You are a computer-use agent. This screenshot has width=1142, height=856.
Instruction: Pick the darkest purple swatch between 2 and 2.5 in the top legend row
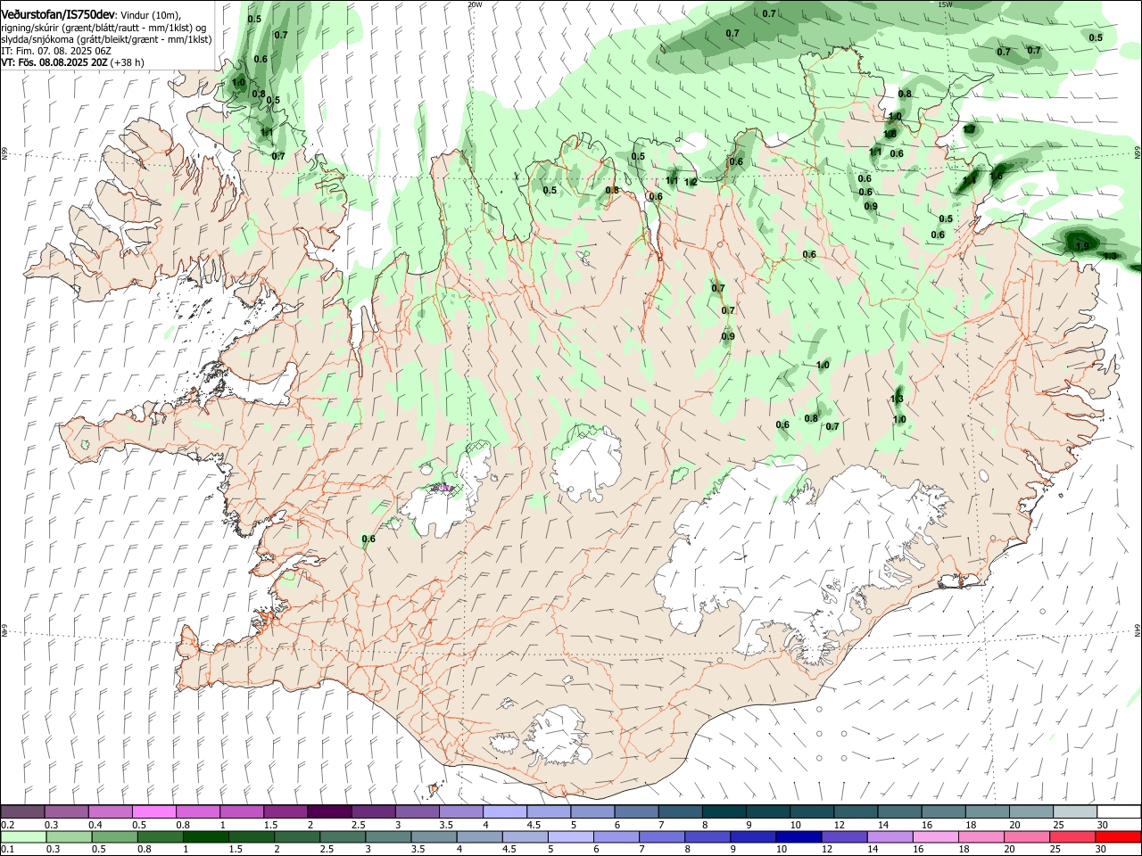click(x=329, y=812)
